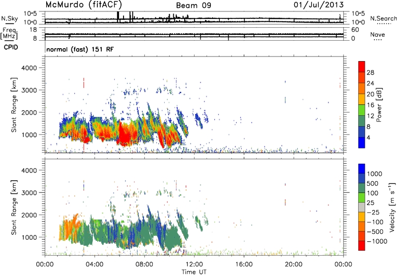The height and width of the screenshot is (275, 397).
Task: Pick Power colorbar segment between 12 and 16
Action: (x=362, y=110)
